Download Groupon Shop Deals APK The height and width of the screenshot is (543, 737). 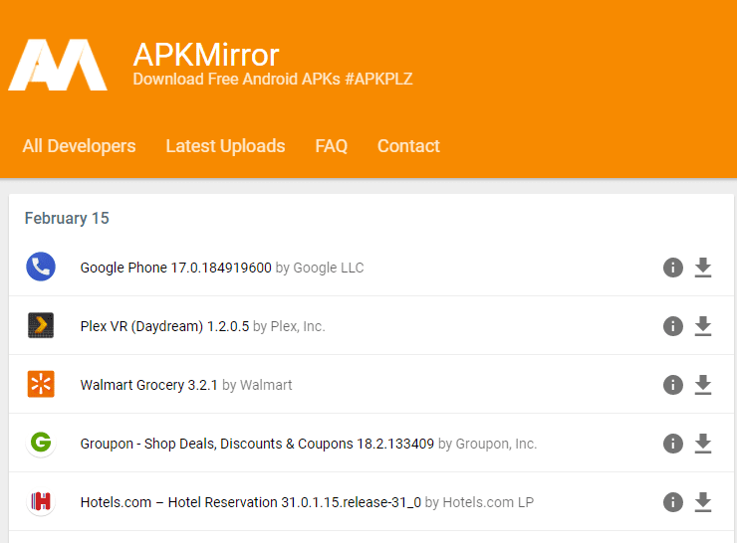[x=703, y=444]
